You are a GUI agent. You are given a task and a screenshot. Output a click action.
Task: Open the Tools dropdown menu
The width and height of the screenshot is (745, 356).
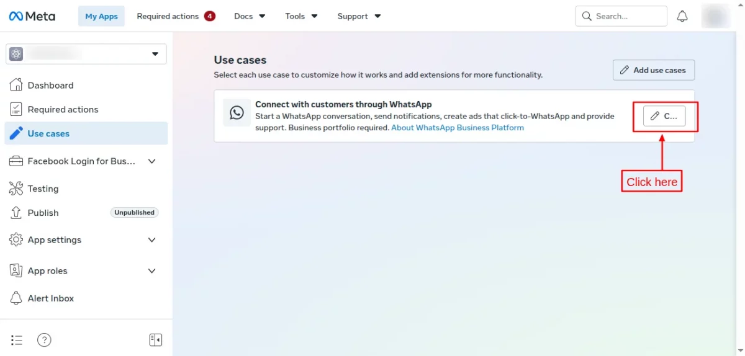click(x=301, y=16)
